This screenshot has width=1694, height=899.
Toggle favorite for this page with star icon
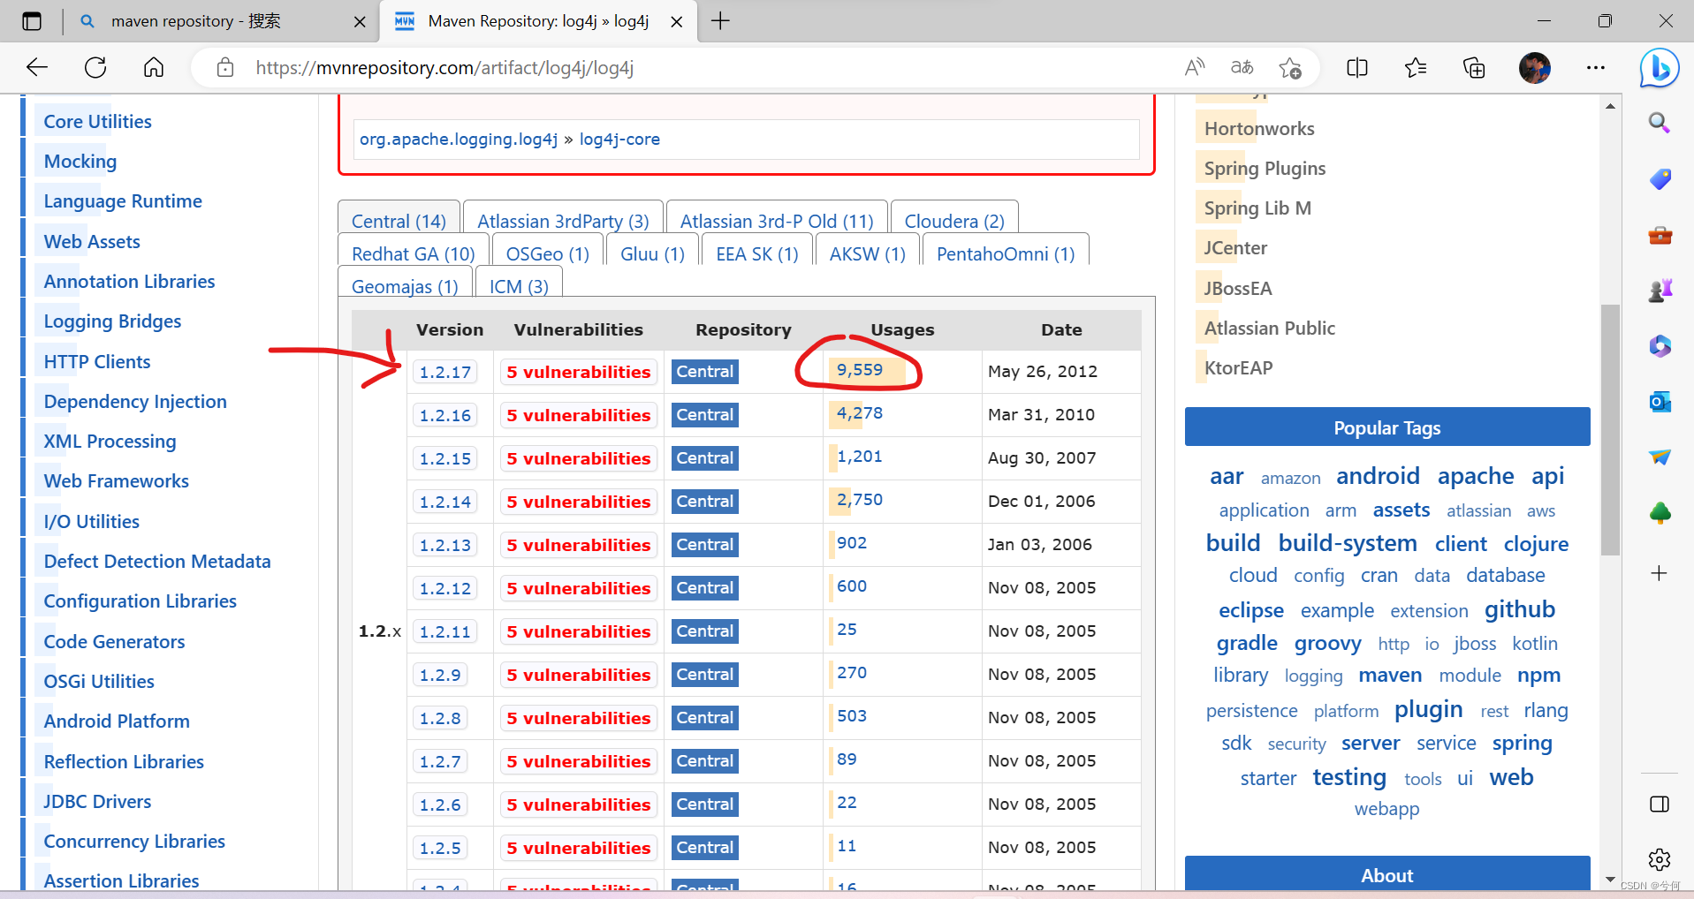click(1290, 67)
